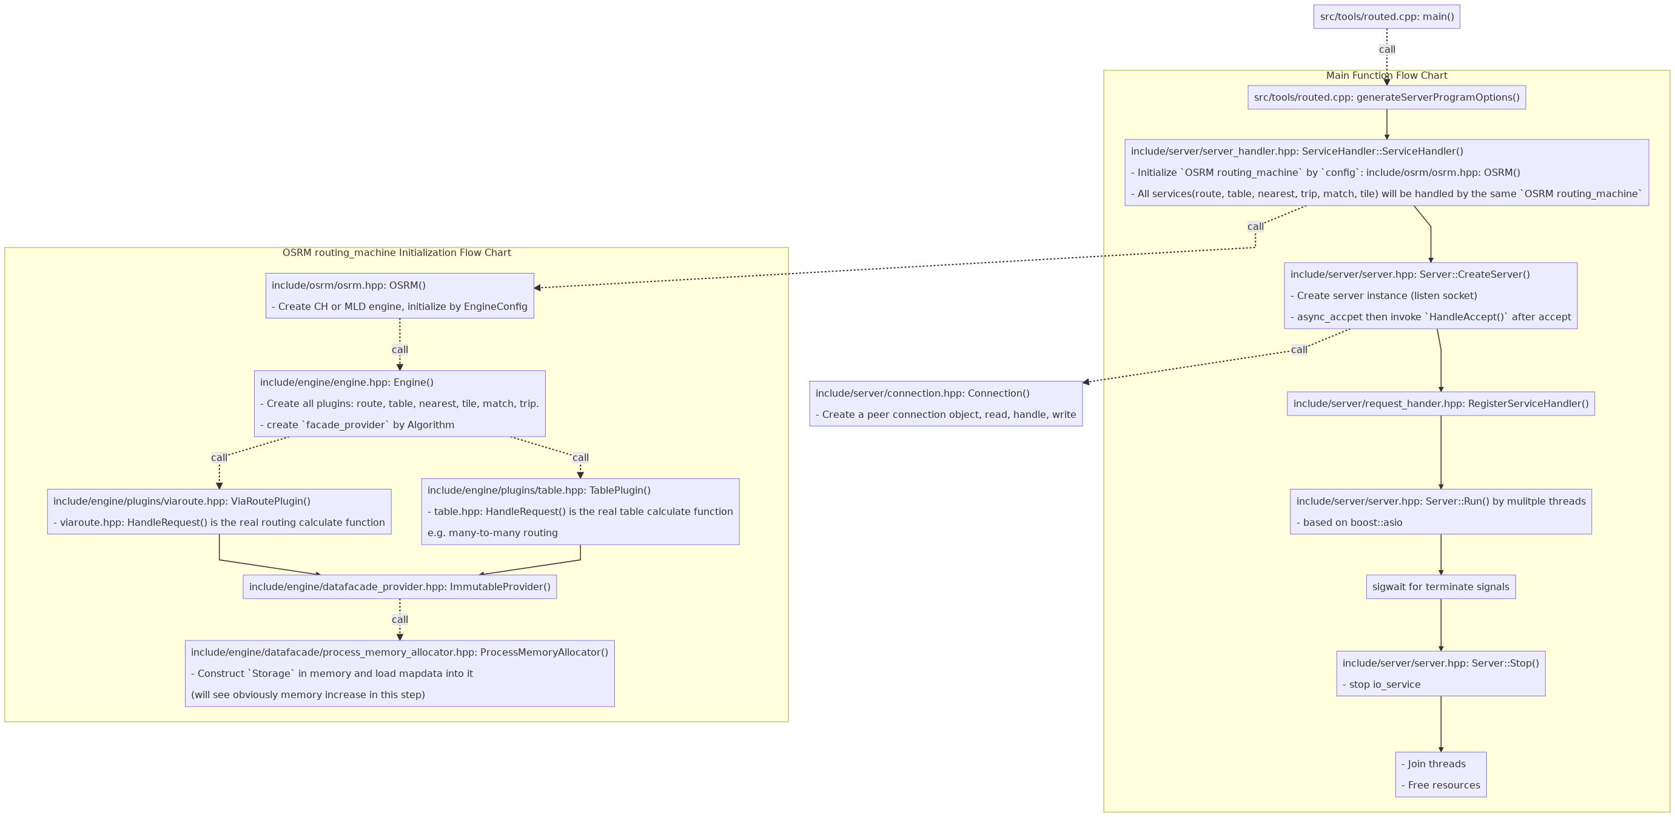Click the call label below ImmutableProvider node

[400, 620]
